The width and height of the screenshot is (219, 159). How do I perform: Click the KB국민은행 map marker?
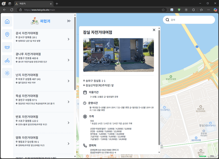[196, 138]
